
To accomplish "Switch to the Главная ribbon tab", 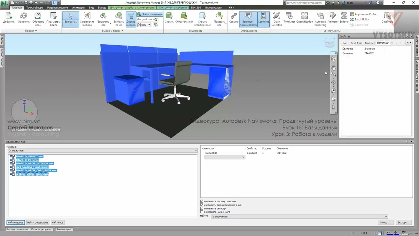I will point(17,8).
